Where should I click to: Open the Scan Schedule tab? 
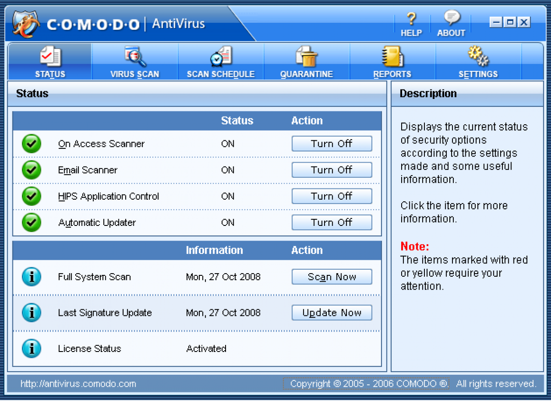(221, 62)
